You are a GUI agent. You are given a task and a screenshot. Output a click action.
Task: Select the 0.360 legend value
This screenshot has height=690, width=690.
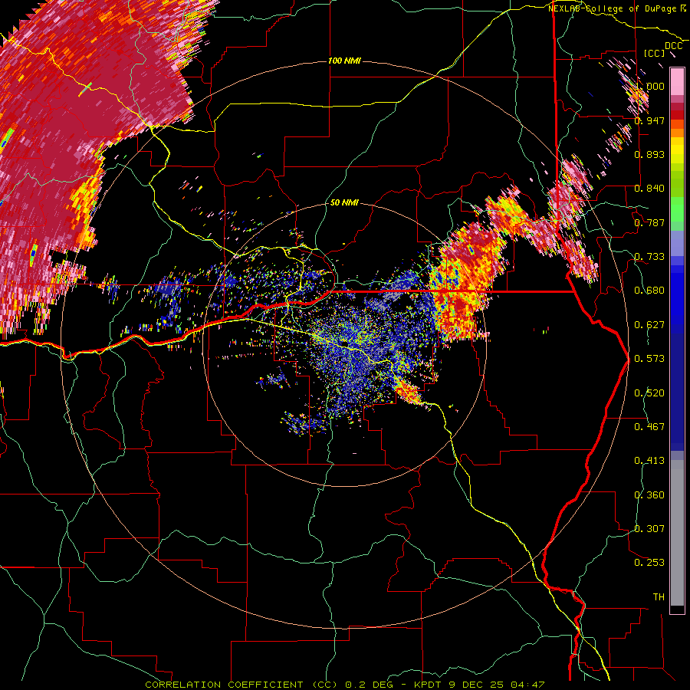coord(649,495)
